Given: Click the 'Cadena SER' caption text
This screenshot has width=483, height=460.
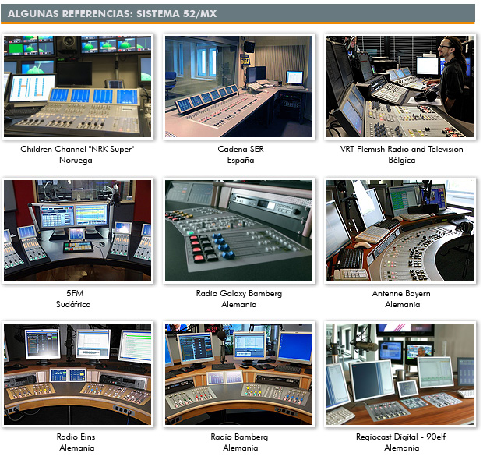Looking at the screenshot, I should tap(239, 150).
